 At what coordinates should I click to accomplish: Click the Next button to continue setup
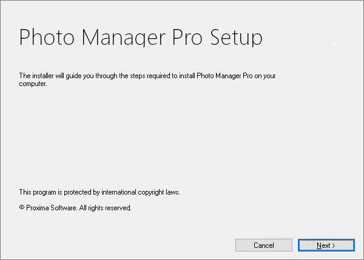click(x=326, y=245)
